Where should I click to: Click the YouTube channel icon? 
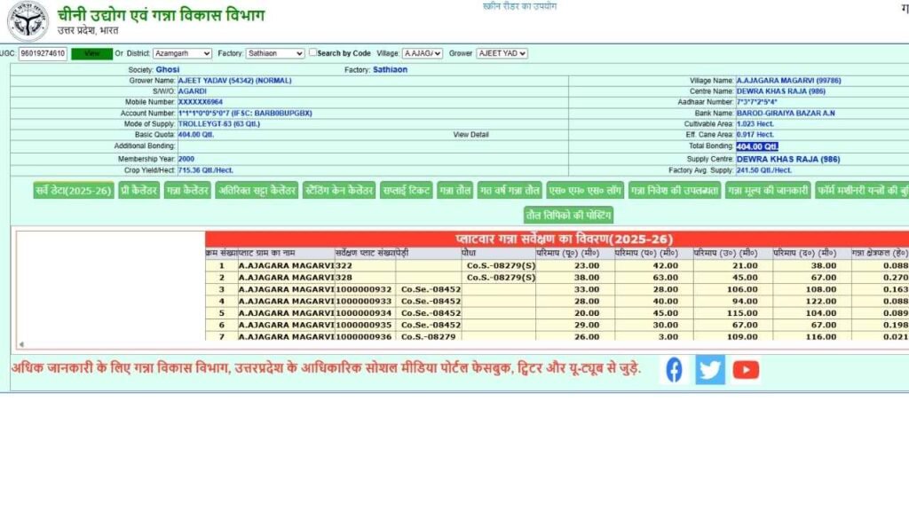tap(746, 370)
